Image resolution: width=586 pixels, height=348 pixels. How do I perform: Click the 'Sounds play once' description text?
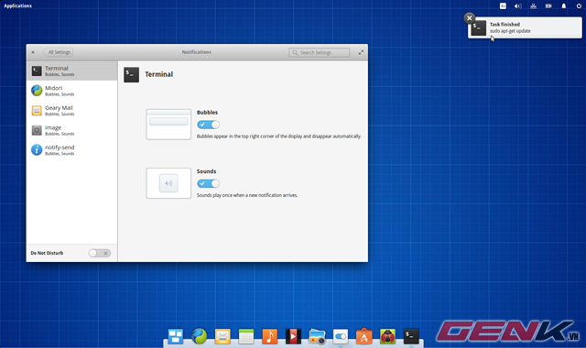(247, 195)
